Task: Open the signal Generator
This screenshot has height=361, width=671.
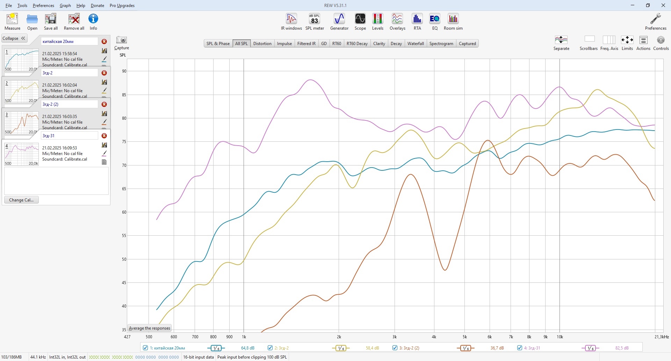Action: click(x=339, y=19)
